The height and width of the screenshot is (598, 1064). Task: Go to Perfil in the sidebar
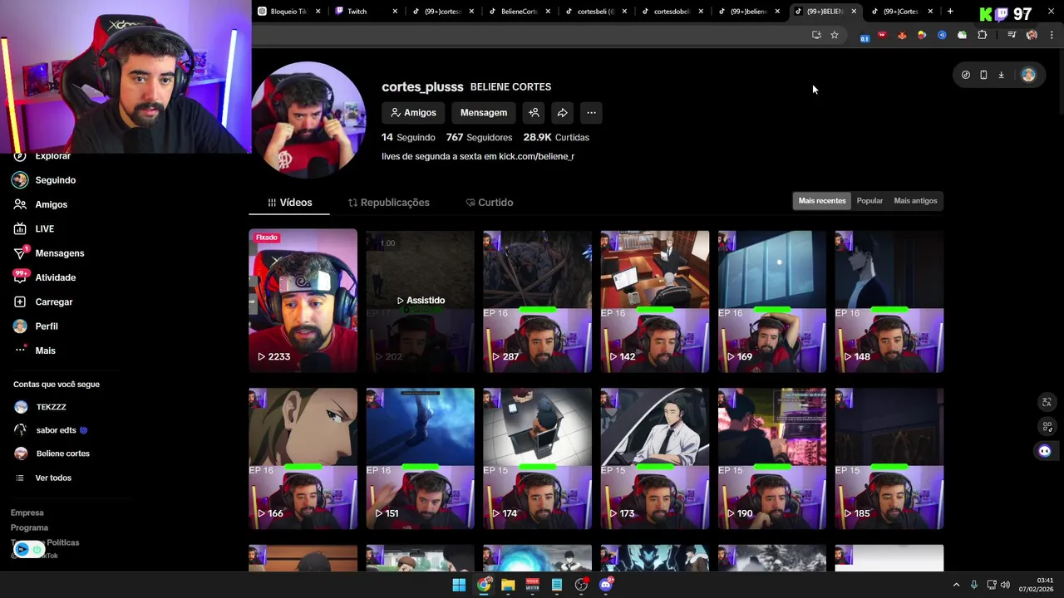pyautogui.click(x=46, y=326)
